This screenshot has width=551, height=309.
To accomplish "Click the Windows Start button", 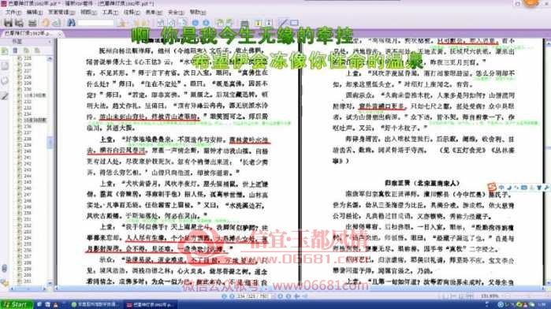I will [17, 304].
